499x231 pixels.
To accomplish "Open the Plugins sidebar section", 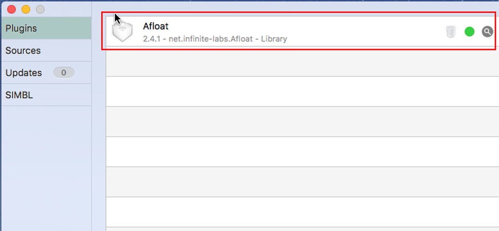I will tap(46, 28).
